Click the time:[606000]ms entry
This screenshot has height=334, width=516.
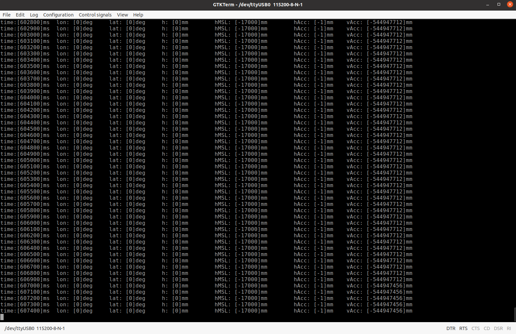[25, 223]
